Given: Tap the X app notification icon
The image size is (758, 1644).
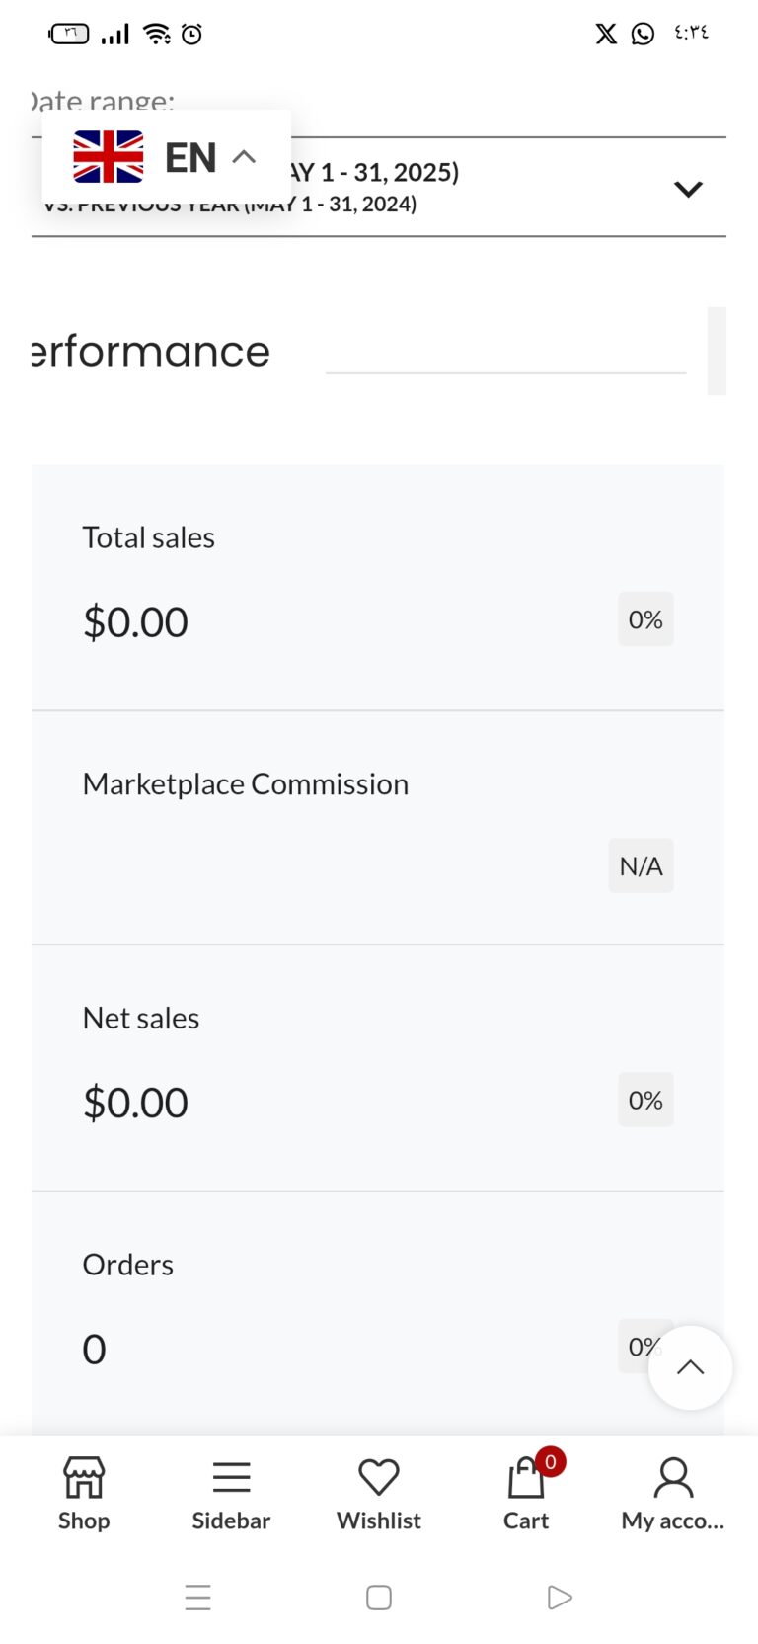Looking at the screenshot, I should tap(606, 34).
